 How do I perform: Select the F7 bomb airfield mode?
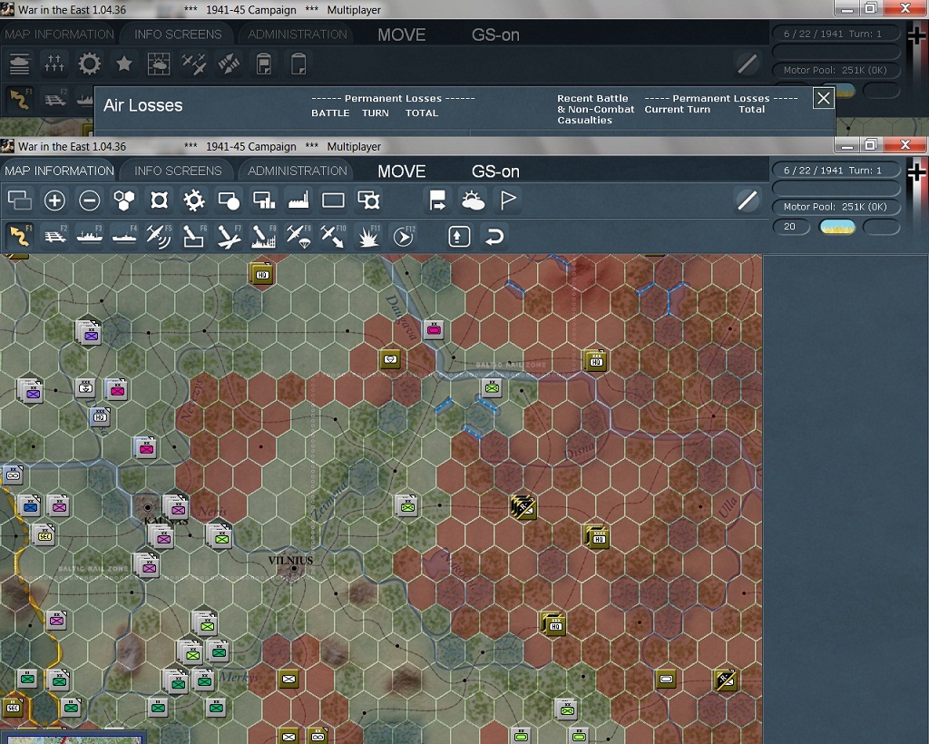pyautogui.click(x=229, y=236)
